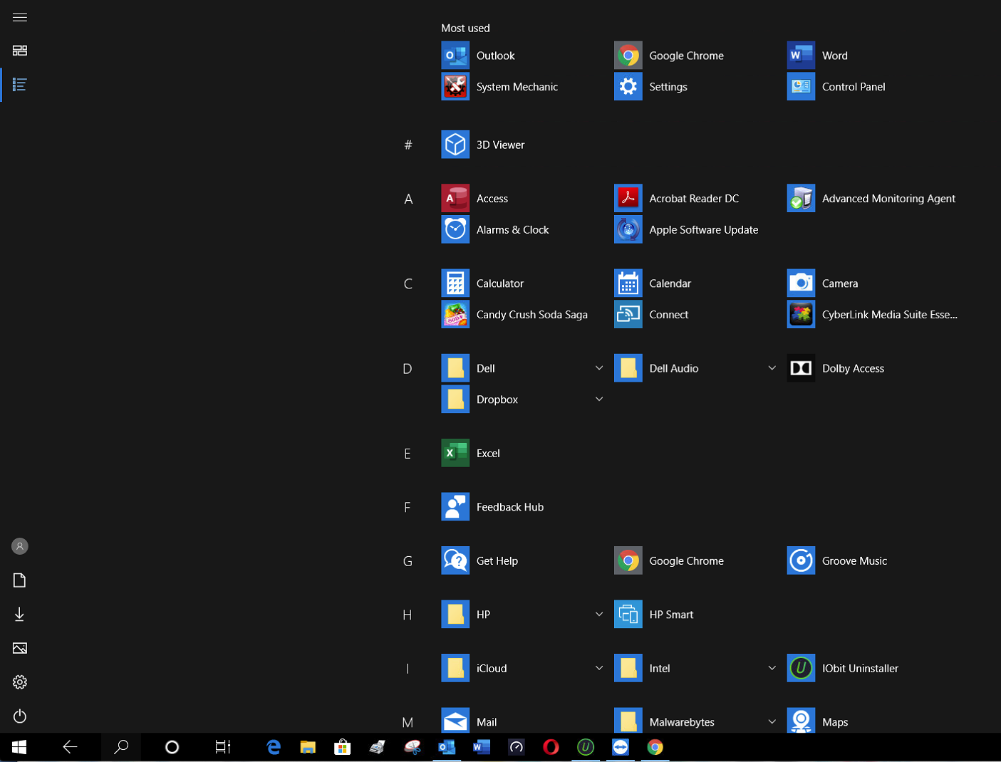Open Calendar app
This screenshot has width=1001, height=762.
tap(695, 283)
